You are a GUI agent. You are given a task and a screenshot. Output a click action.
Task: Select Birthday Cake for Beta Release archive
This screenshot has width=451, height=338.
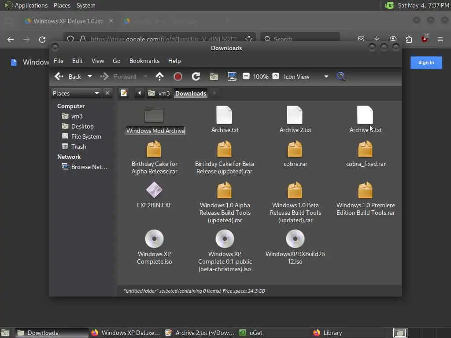(x=224, y=149)
